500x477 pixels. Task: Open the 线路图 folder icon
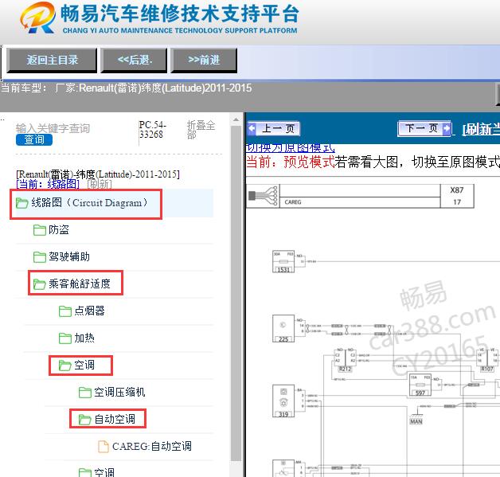21,203
